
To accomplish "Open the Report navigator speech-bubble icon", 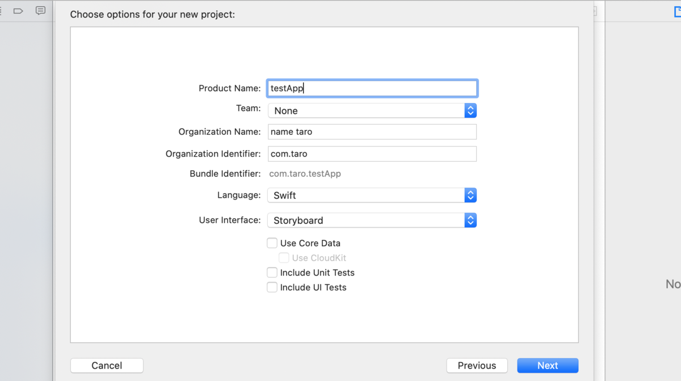I will (x=40, y=11).
